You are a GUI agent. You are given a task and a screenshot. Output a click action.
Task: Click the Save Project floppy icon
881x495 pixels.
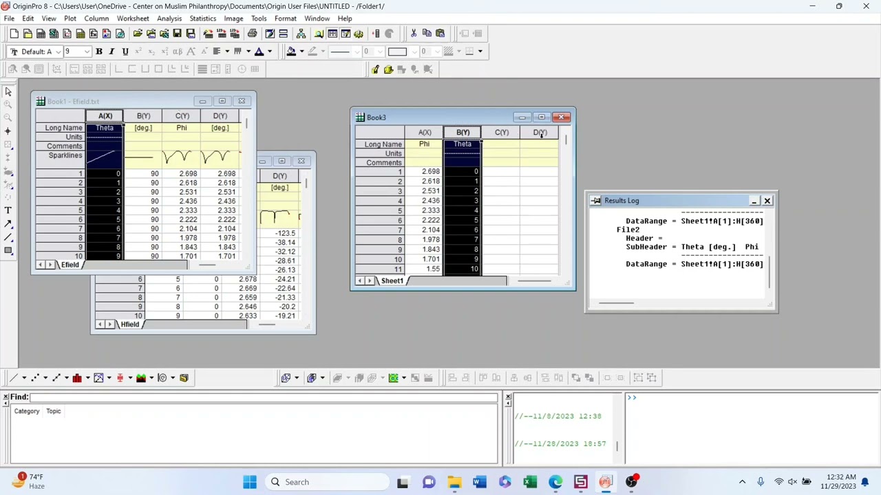[177, 34]
